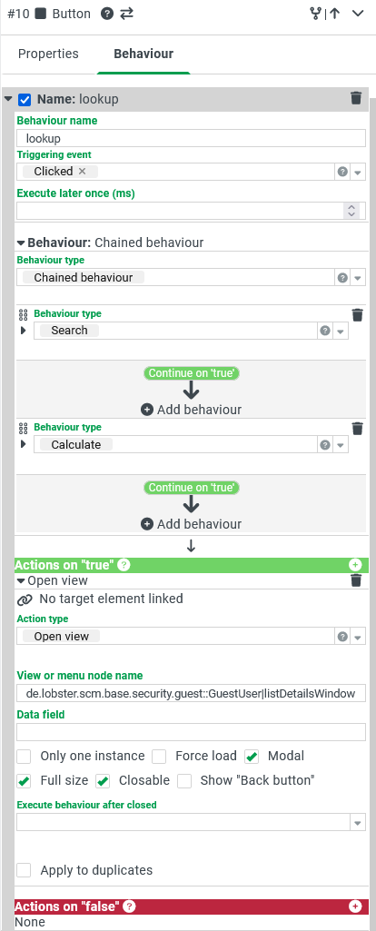376x931 pixels.
Task: Click the Continue on 'true' badge under Calculate
Action: pos(191,488)
